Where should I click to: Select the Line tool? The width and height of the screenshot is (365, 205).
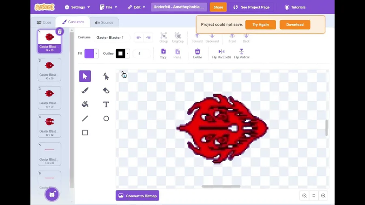click(x=85, y=119)
